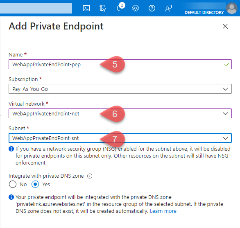The height and width of the screenshot is (228, 240).
Task: Click the info icon next to Integrate with private DNS zone
Action: pos(90,176)
